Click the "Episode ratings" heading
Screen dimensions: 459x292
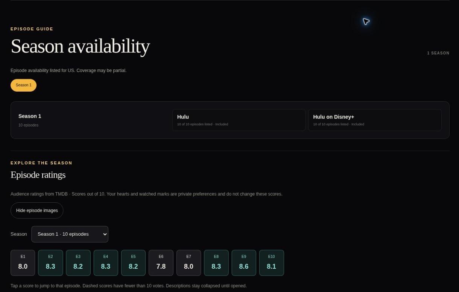click(x=38, y=175)
